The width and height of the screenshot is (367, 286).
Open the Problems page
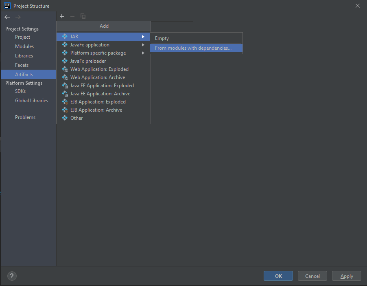[x=28, y=117]
